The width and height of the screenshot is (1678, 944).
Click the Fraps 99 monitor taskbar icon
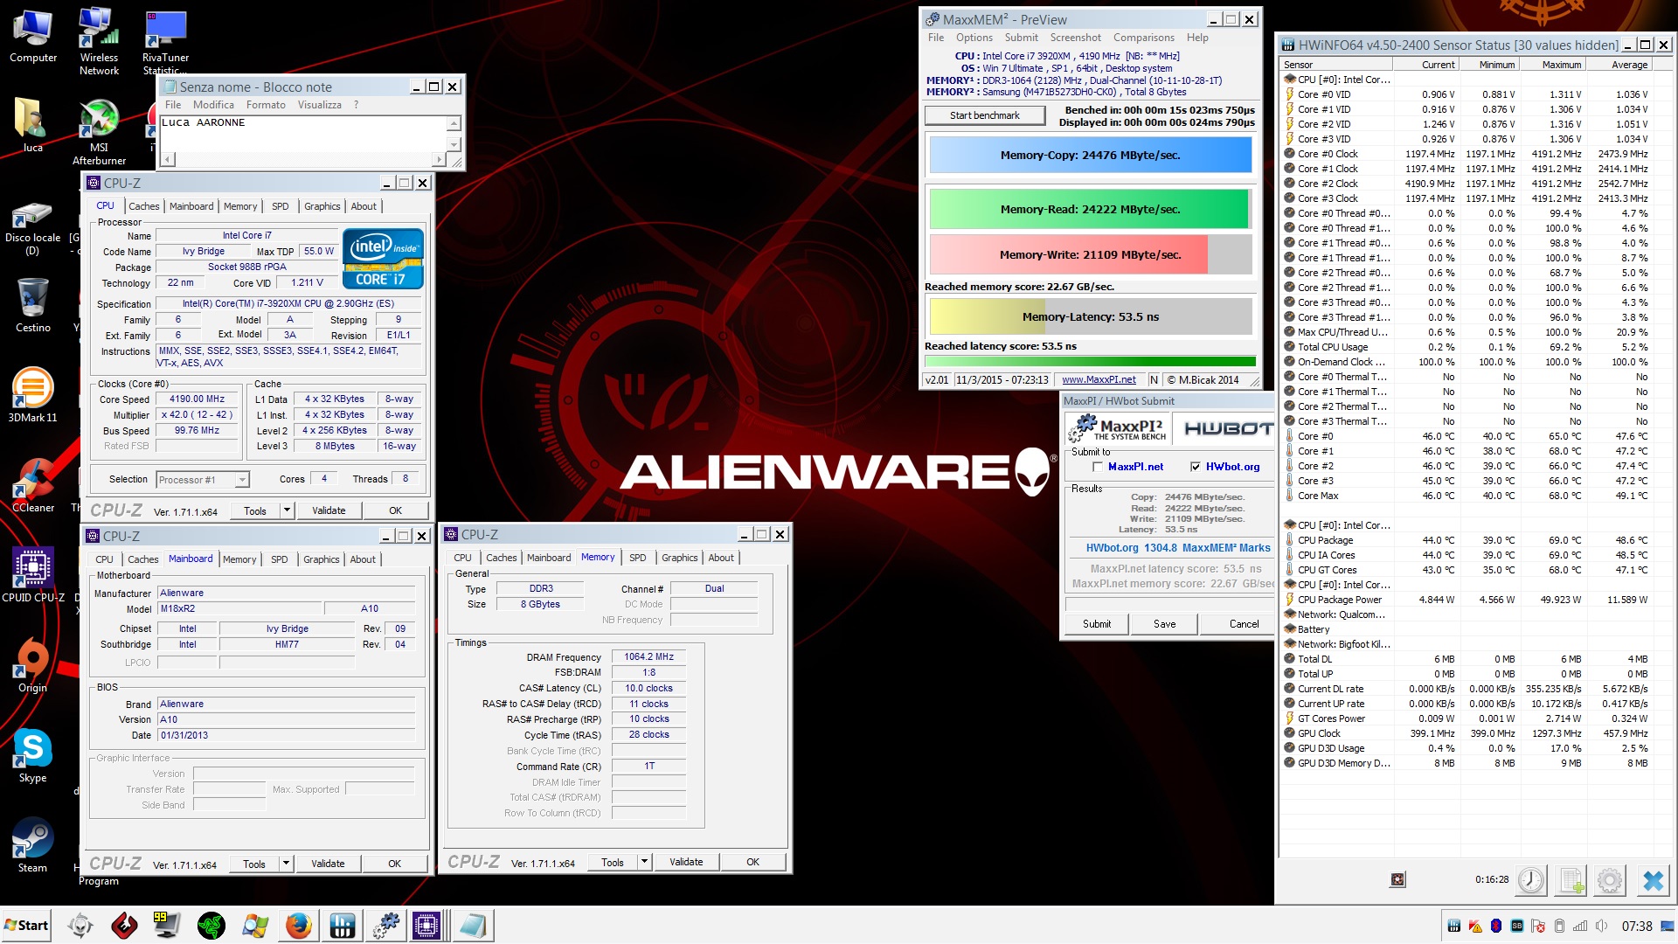[x=166, y=925]
